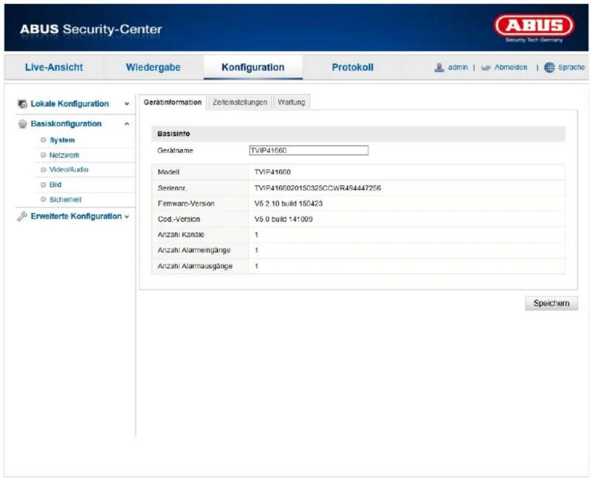Click the admin user link

[x=458, y=67]
